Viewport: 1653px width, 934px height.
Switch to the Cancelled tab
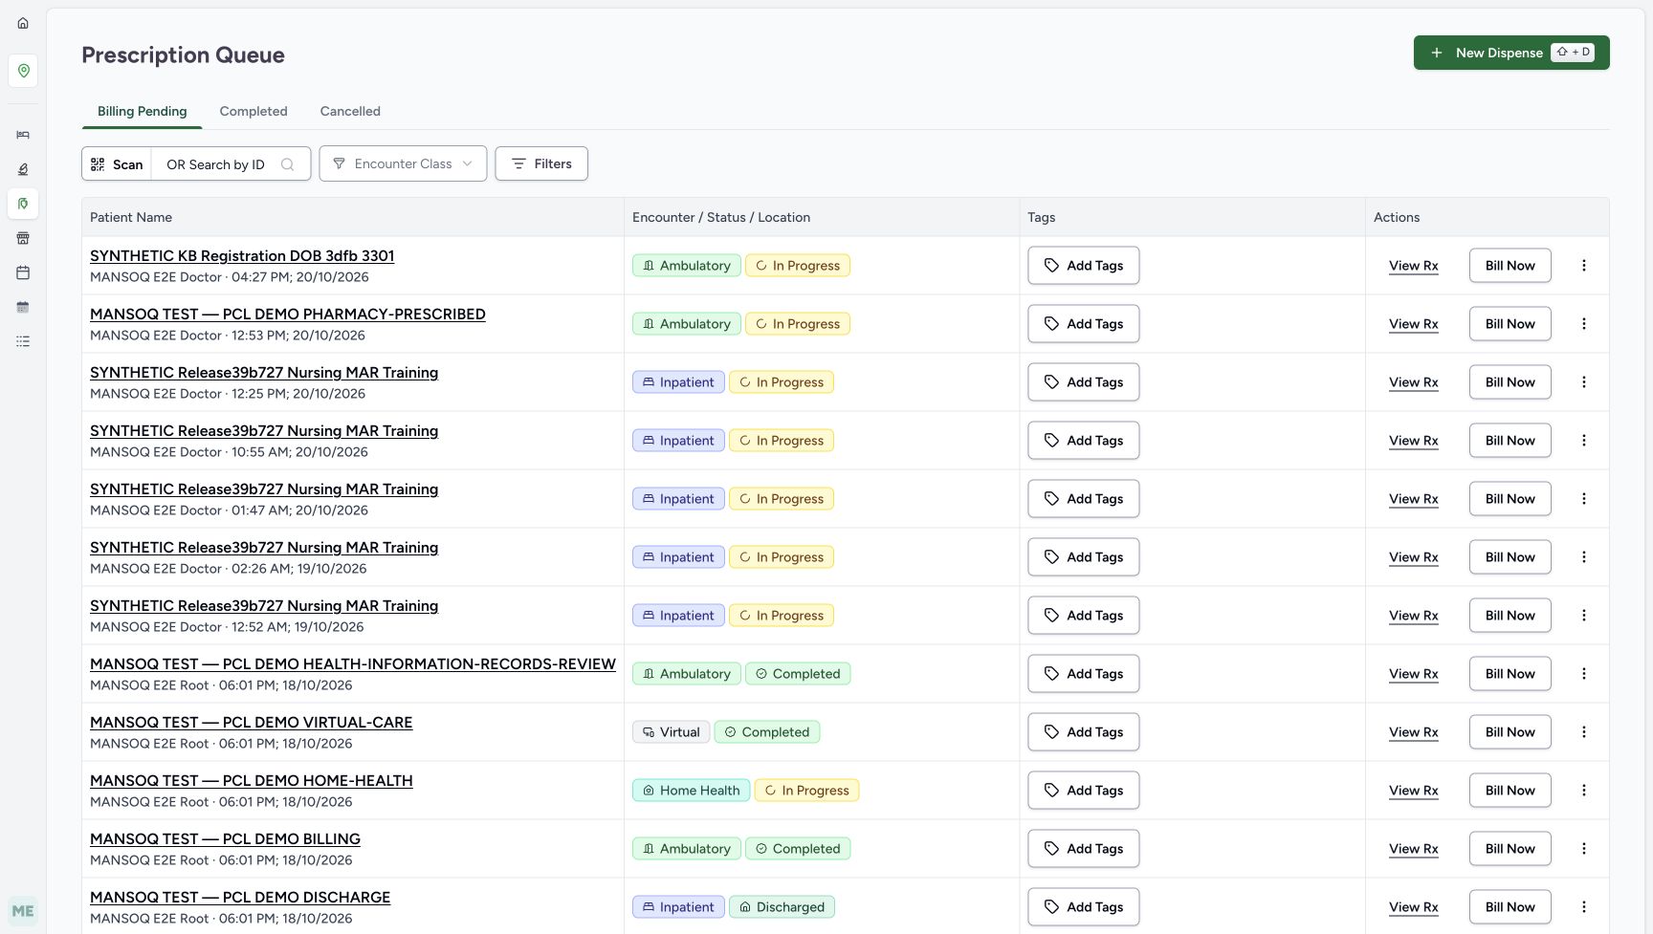tap(350, 111)
